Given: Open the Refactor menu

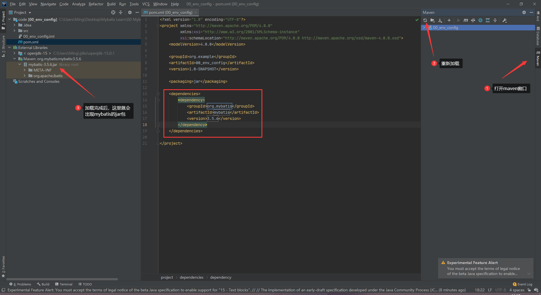Looking at the screenshot, I should 96,4.
